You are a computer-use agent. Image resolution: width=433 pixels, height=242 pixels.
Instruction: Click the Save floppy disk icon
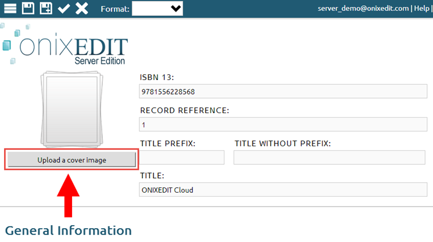pos(28,8)
